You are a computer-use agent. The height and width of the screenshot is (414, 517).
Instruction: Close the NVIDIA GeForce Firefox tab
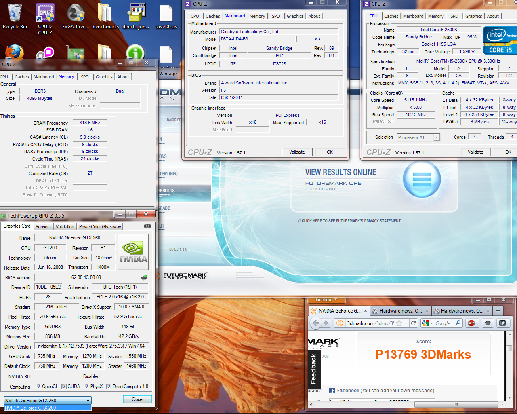point(366,311)
